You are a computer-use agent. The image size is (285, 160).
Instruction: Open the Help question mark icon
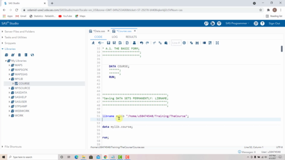tap(262, 24)
